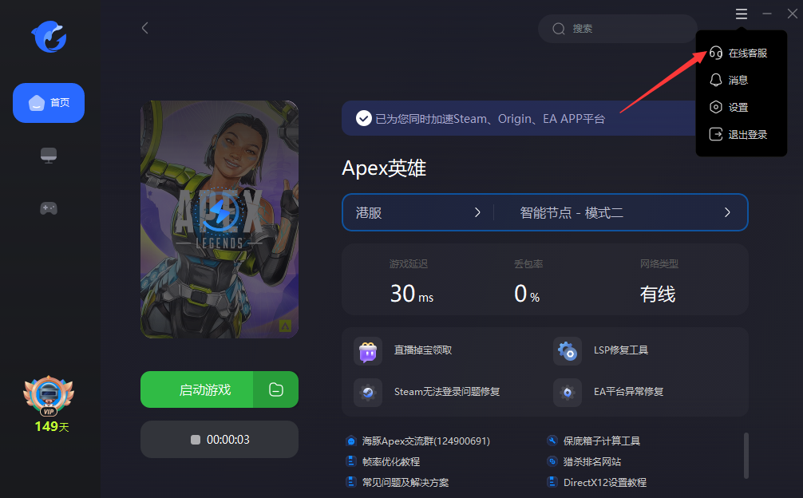Click the EA platform repair gear icon
Image resolution: width=803 pixels, height=498 pixels.
(568, 393)
